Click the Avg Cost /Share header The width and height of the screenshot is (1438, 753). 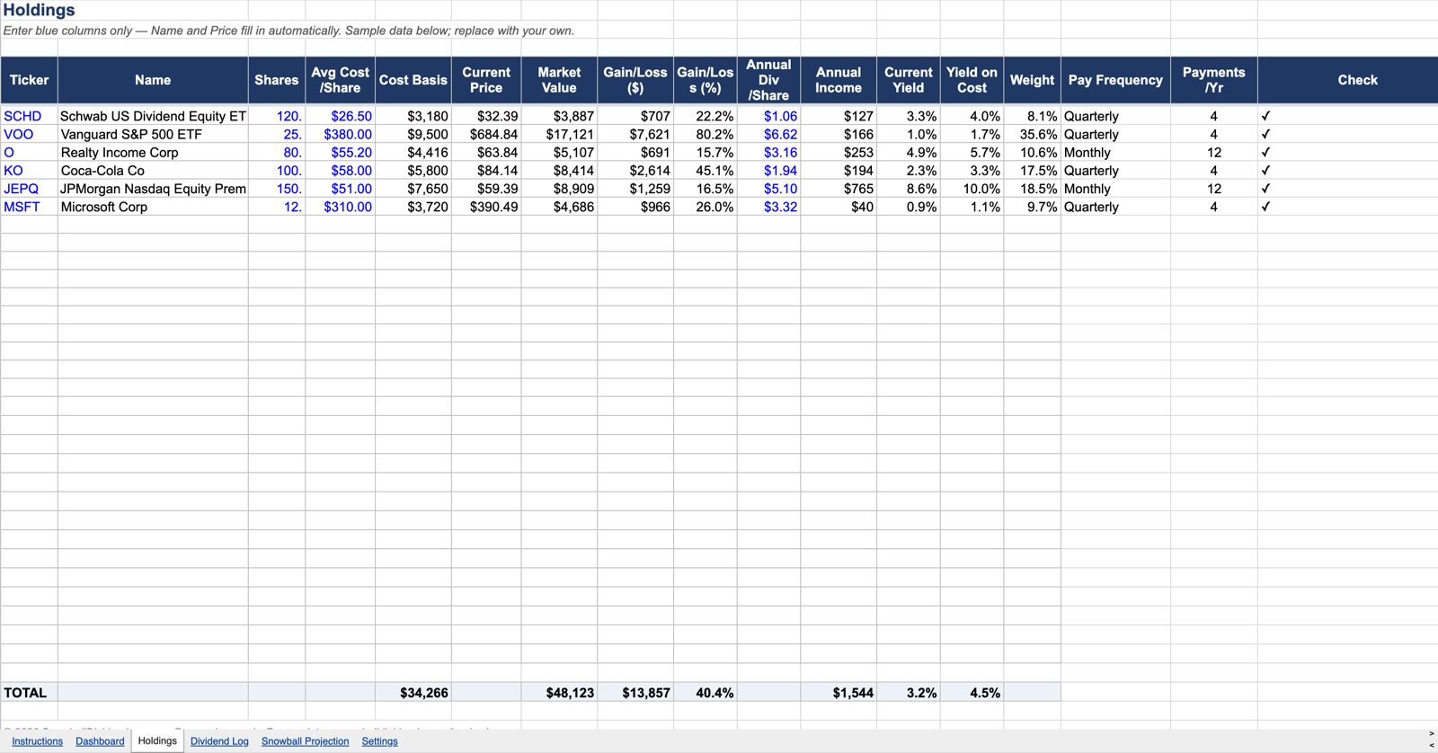click(x=341, y=80)
